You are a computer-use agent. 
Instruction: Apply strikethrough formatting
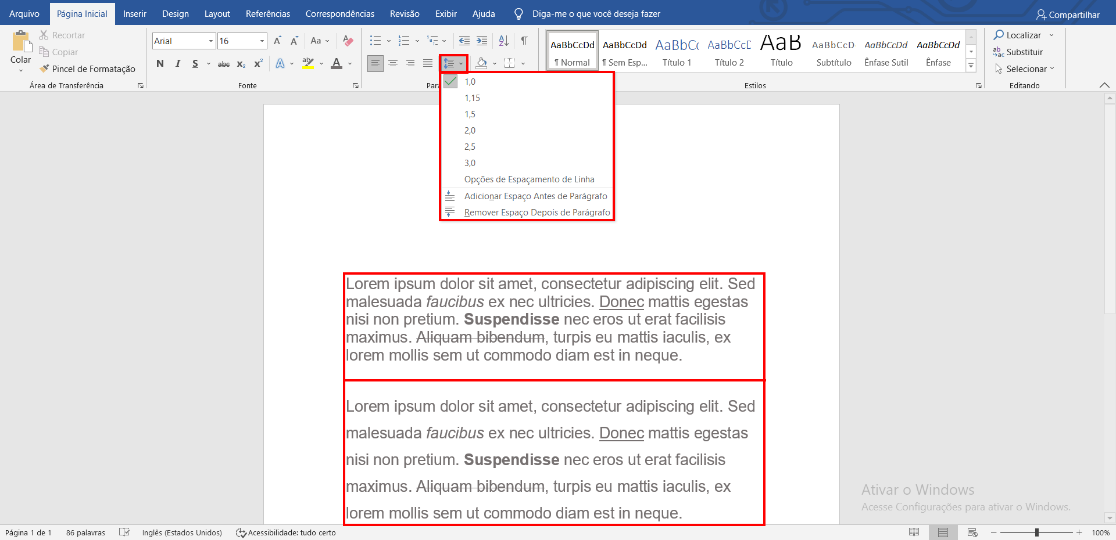(x=223, y=64)
